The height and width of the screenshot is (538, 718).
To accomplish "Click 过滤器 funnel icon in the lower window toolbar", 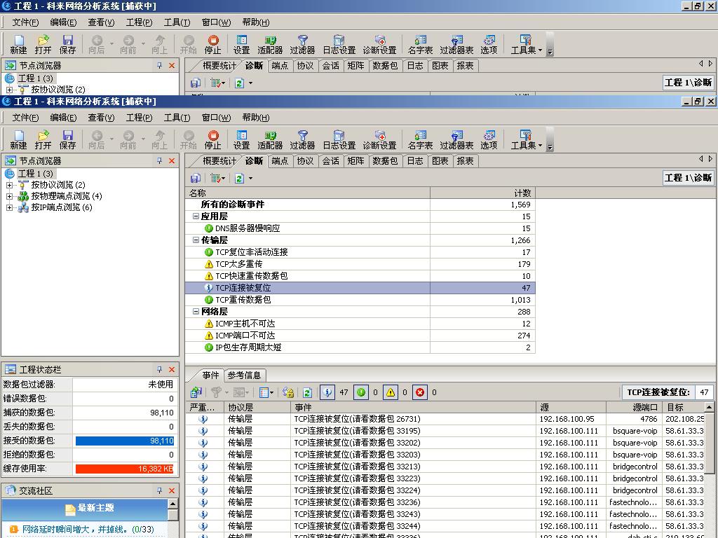I will pos(302,139).
